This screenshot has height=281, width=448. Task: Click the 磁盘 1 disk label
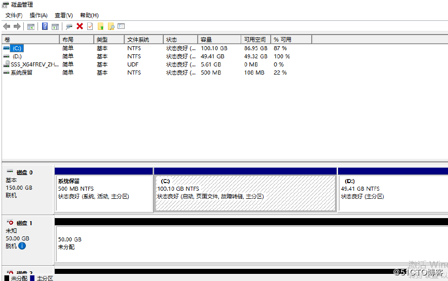pyautogui.click(x=24, y=223)
